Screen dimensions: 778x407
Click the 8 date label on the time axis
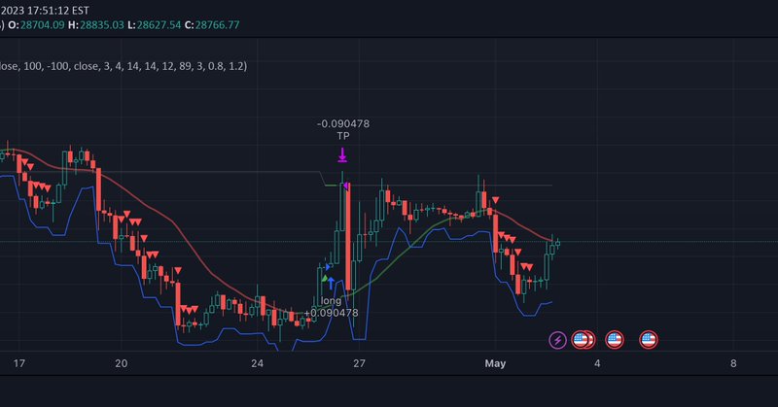(733, 363)
